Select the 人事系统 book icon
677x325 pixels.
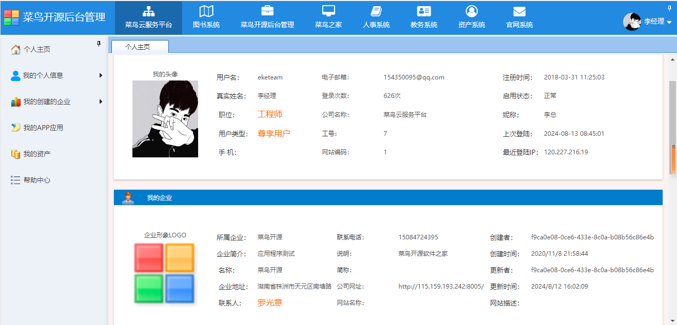[x=376, y=11]
